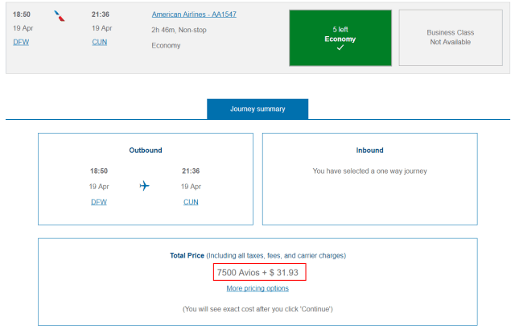Click the one way journey message
Viewport: 515px width, 330px height.
(x=369, y=171)
